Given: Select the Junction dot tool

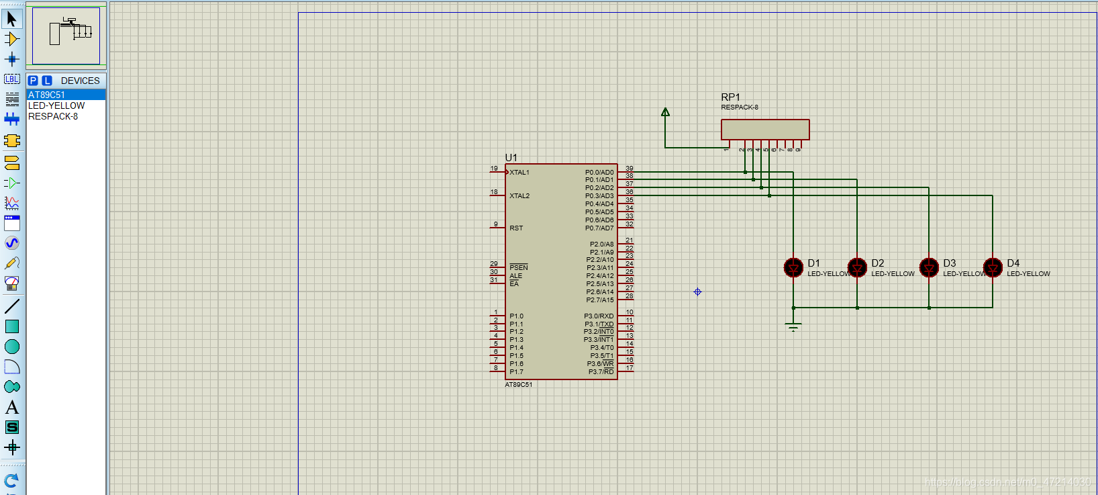Looking at the screenshot, I should click(11, 59).
